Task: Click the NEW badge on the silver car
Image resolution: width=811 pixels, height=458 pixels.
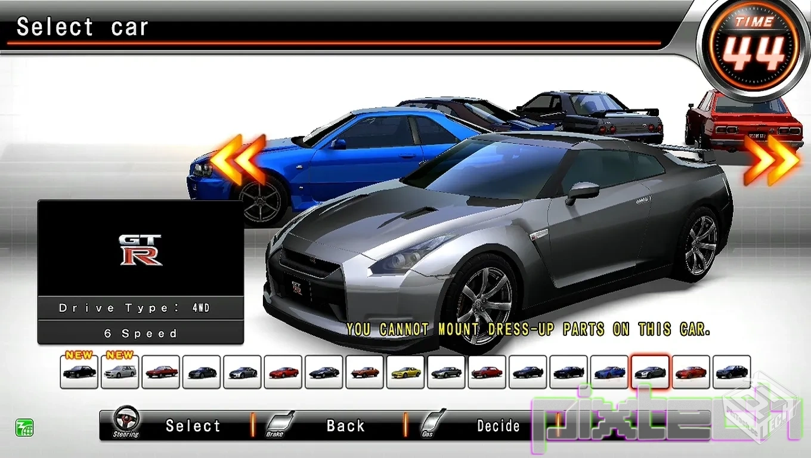Action: coord(119,354)
